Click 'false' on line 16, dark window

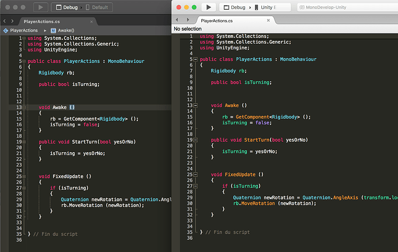tap(90, 125)
